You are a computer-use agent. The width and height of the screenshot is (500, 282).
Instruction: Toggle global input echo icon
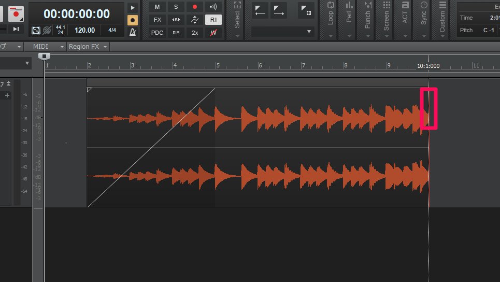[213, 7]
